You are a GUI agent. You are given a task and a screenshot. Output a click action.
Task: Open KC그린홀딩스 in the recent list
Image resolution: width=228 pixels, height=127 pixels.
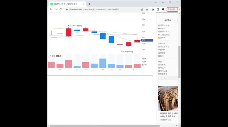click(x=164, y=35)
